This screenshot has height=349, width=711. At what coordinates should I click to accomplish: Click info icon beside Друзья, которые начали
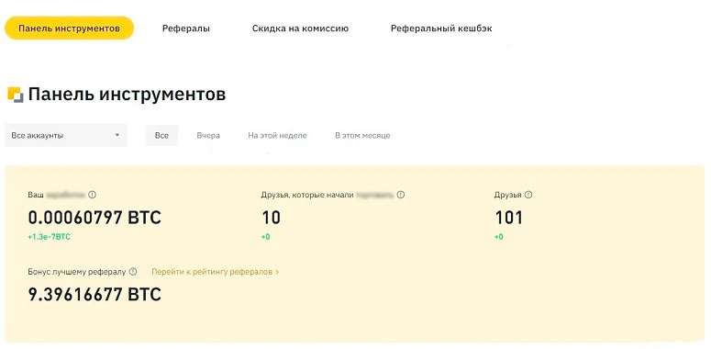400,195
